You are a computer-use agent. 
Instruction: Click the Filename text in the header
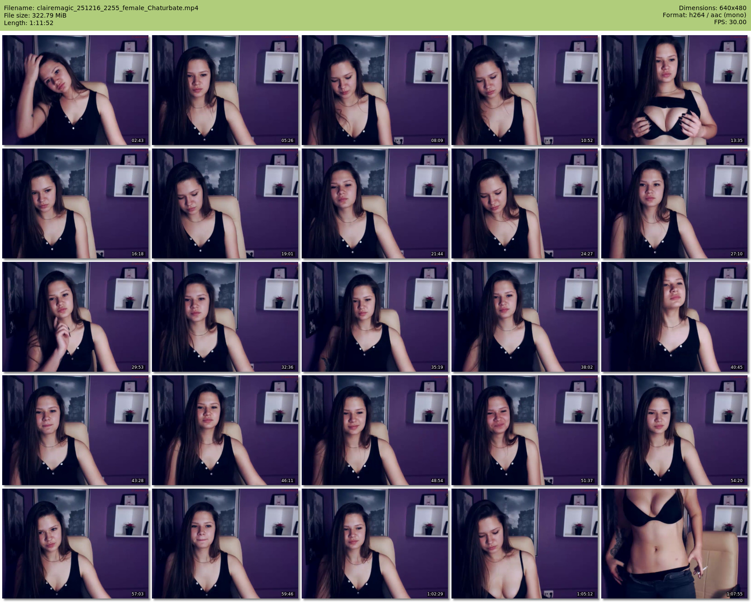coord(101,8)
